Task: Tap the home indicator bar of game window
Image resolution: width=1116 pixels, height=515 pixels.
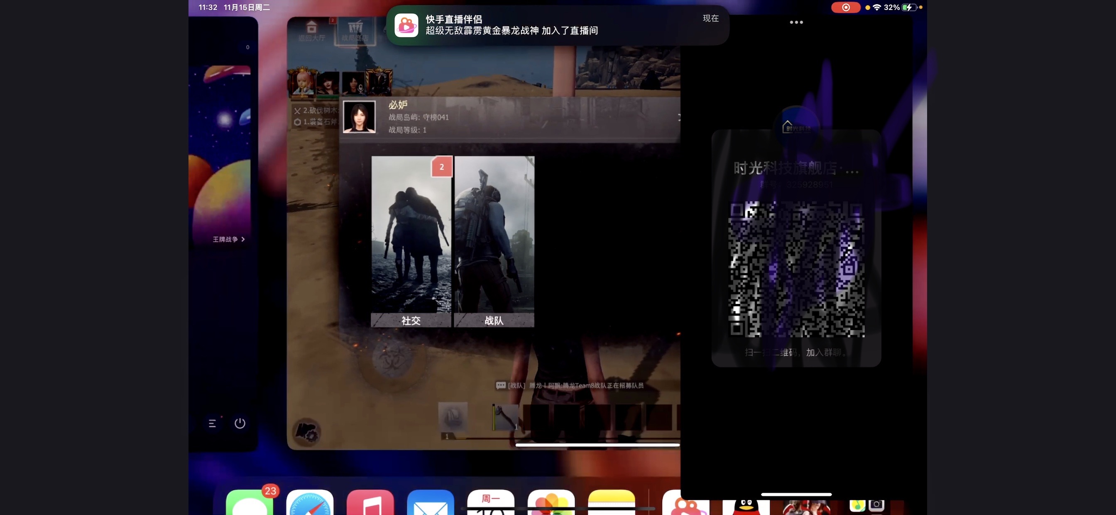Action: [597, 445]
